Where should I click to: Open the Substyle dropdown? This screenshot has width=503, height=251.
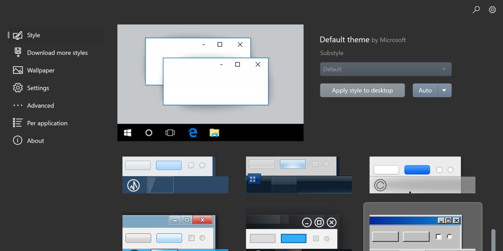386,69
